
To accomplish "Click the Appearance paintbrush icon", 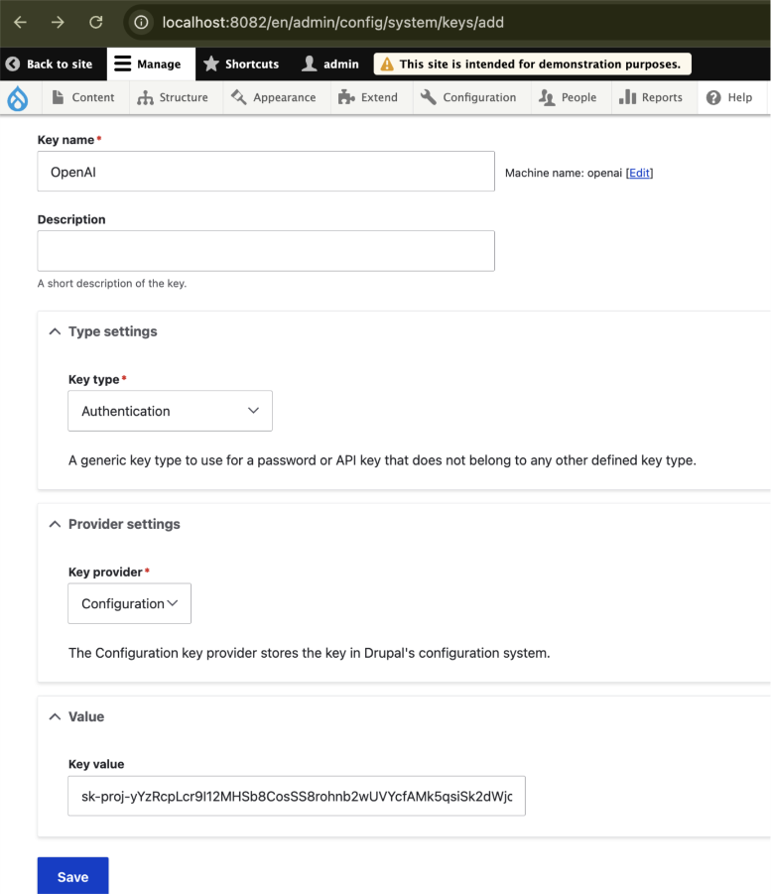I will click(x=239, y=97).
